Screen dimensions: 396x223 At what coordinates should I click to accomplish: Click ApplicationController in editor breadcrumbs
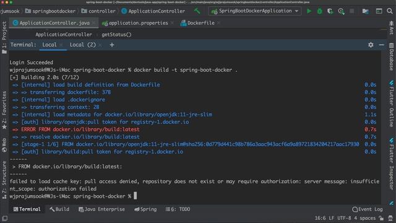click(64, 35)
